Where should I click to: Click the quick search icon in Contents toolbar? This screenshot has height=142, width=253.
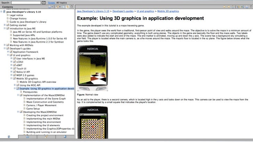pos(57,7)
